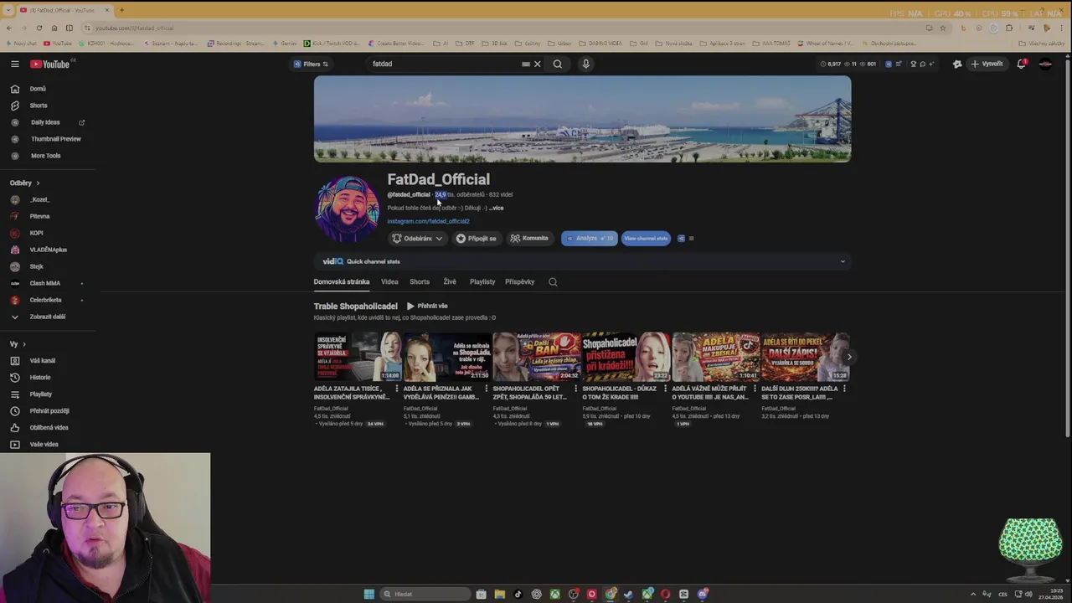Open account avatar menu
The height and width of the screenshot is (603, 1072).
click(1045, 64)
